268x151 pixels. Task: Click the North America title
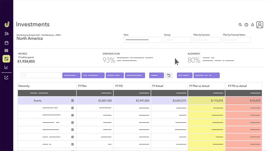(x=30, y=38)
